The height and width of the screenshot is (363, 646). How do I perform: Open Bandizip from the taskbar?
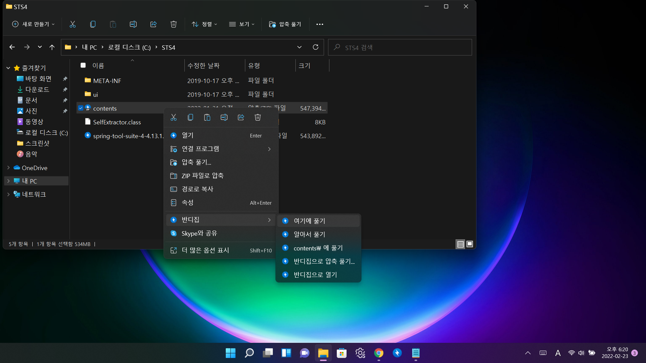397,353
